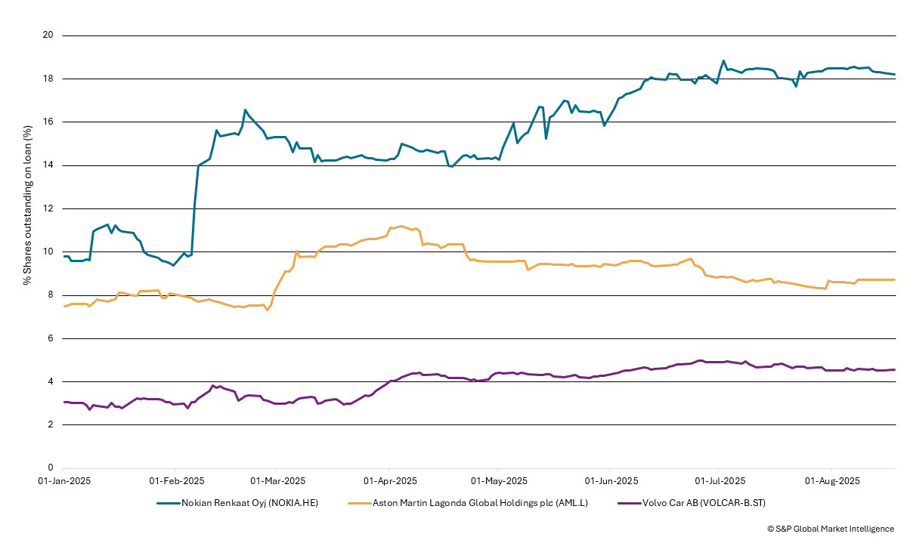Click the S&P Global Market Intelligence copyright text

point(830,529)
